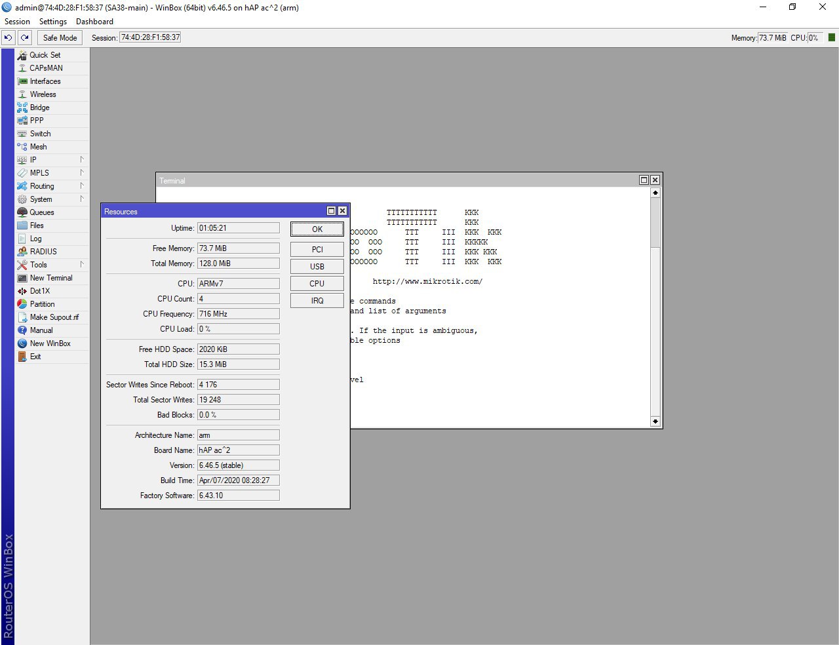Click the Free HDD Space field
839x645 pixels.
(239, 349)
